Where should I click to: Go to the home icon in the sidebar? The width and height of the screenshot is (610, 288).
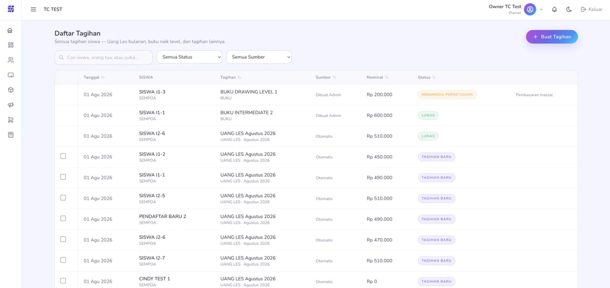click(11, 30)
